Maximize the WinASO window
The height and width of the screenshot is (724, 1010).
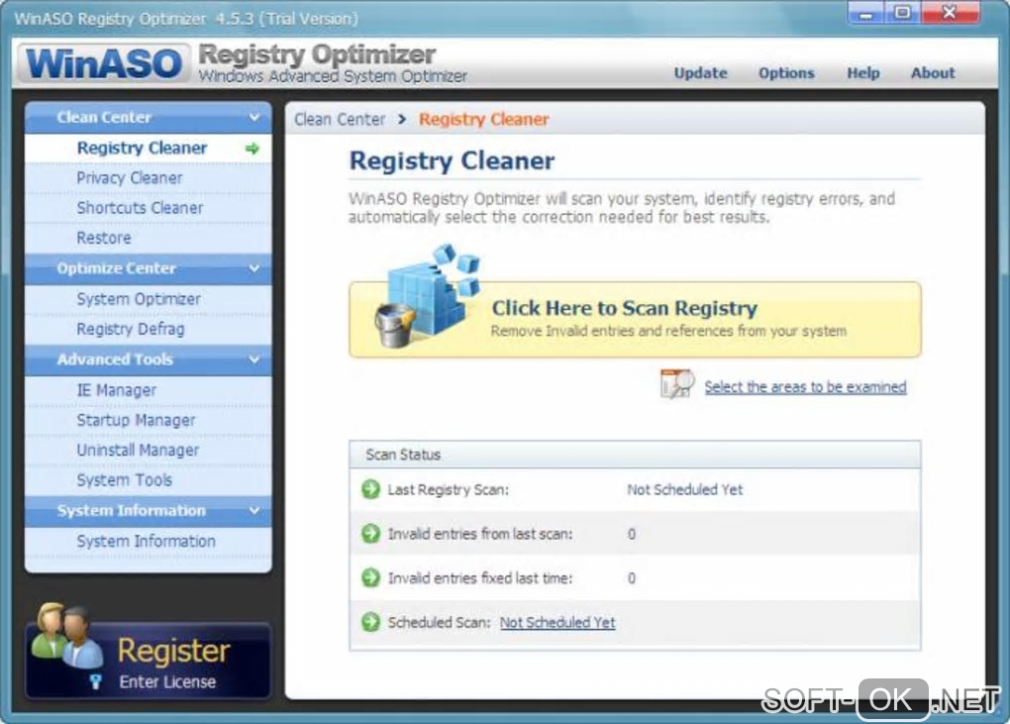click(902, 14)
